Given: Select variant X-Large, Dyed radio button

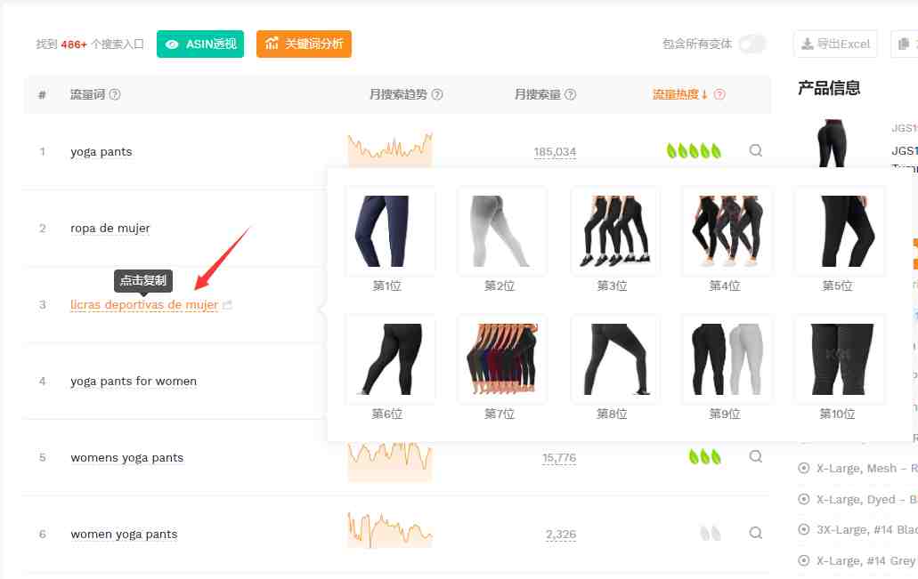Looking at the screenshot, I should pyautogui.click(x=804, y=499).
